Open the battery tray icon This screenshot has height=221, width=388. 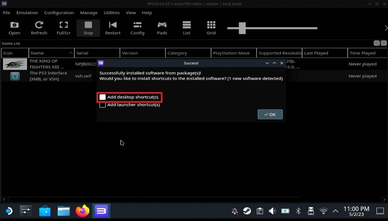[x=285, y=211]
